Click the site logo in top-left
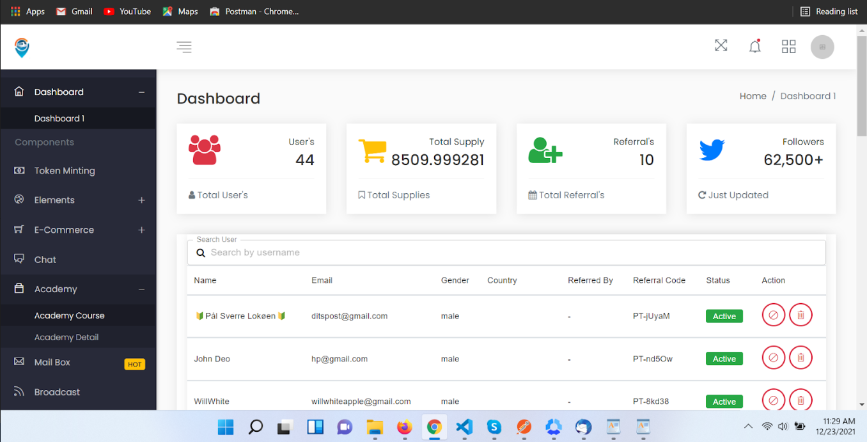Viewport: 867px width, 442px height. pos(22,47)
